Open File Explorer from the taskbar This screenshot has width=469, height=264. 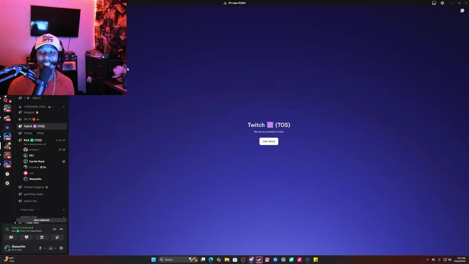227,260
